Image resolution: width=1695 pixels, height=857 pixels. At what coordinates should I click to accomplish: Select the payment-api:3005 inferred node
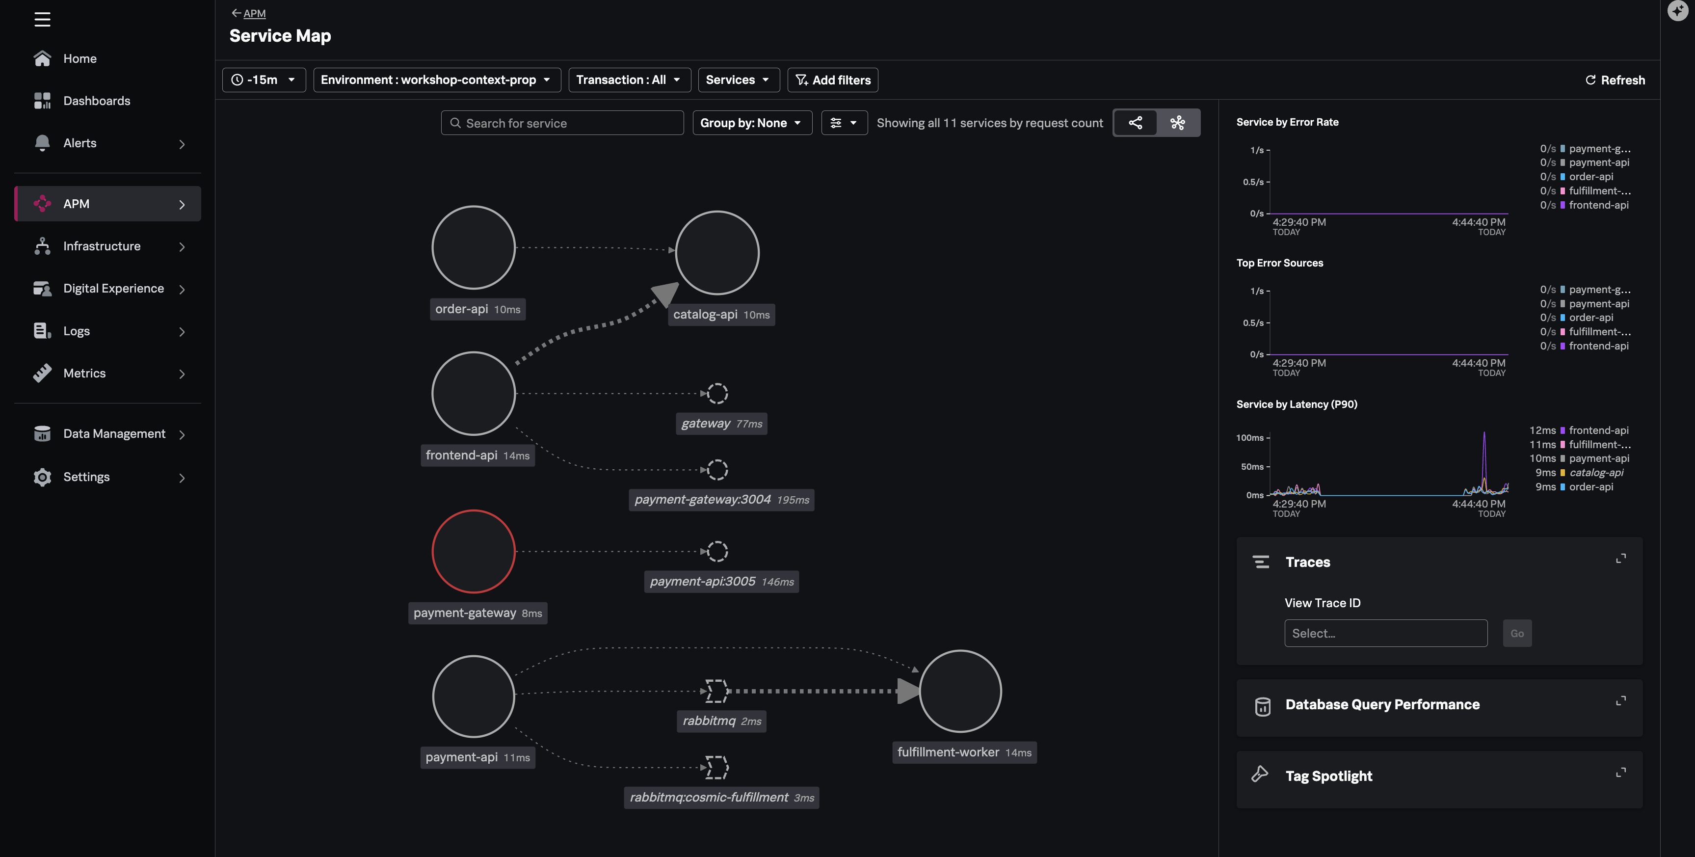(717, 552)
